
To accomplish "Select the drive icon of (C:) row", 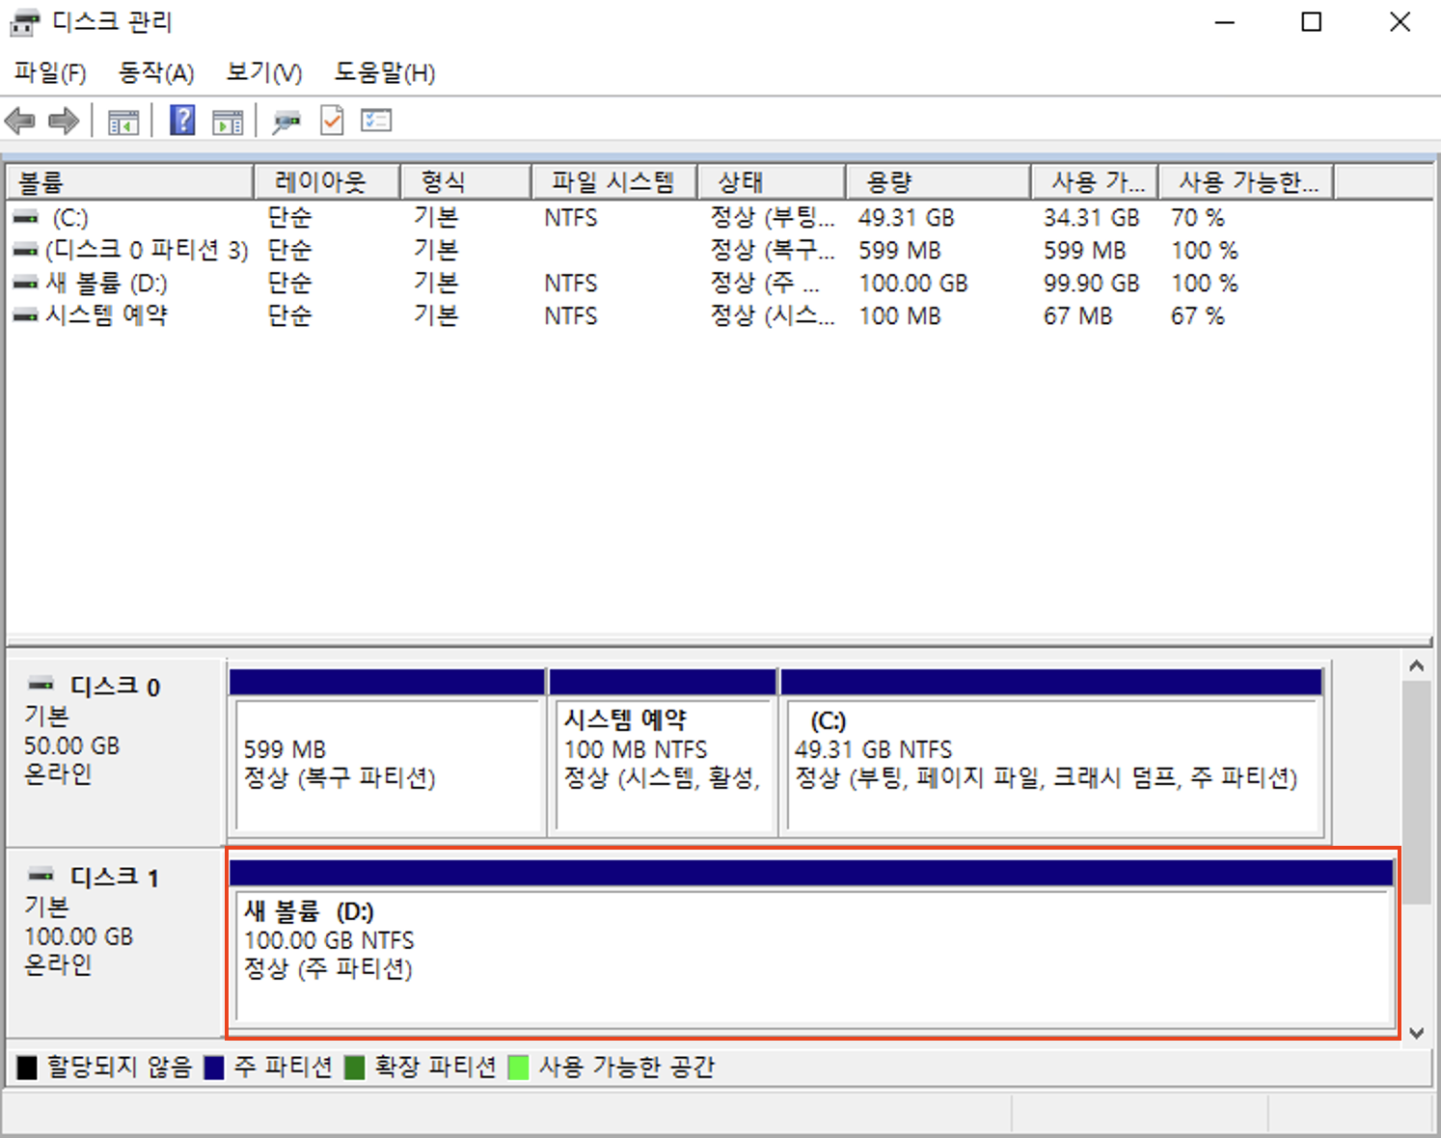I will (27, 218).
